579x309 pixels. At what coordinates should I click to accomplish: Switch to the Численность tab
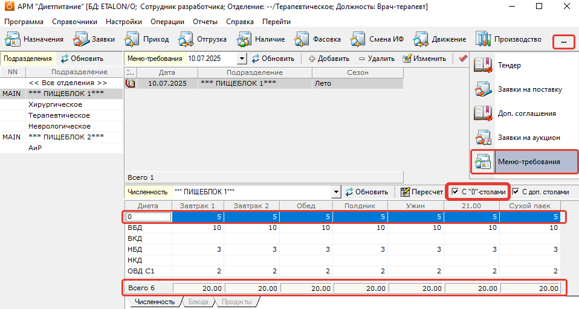[x=154, y=302]
